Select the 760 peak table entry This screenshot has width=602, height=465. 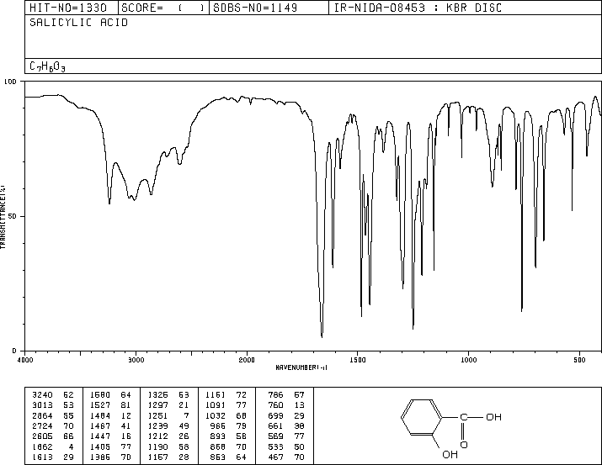pyautogui.click(x=280, y=404)
